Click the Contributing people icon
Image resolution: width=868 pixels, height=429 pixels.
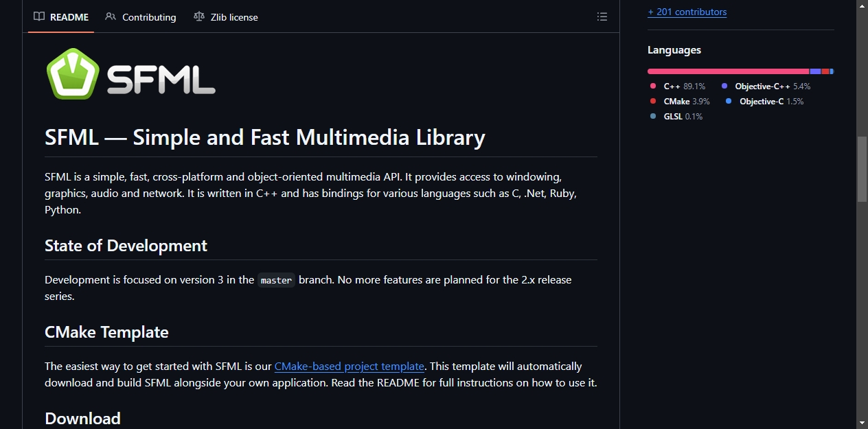point(111,16)
